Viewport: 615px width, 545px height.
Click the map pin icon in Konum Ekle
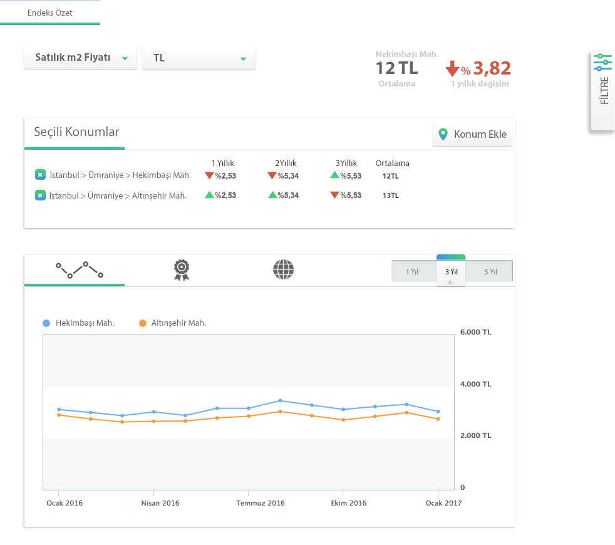pyautogui.click(x=443, y=135)
